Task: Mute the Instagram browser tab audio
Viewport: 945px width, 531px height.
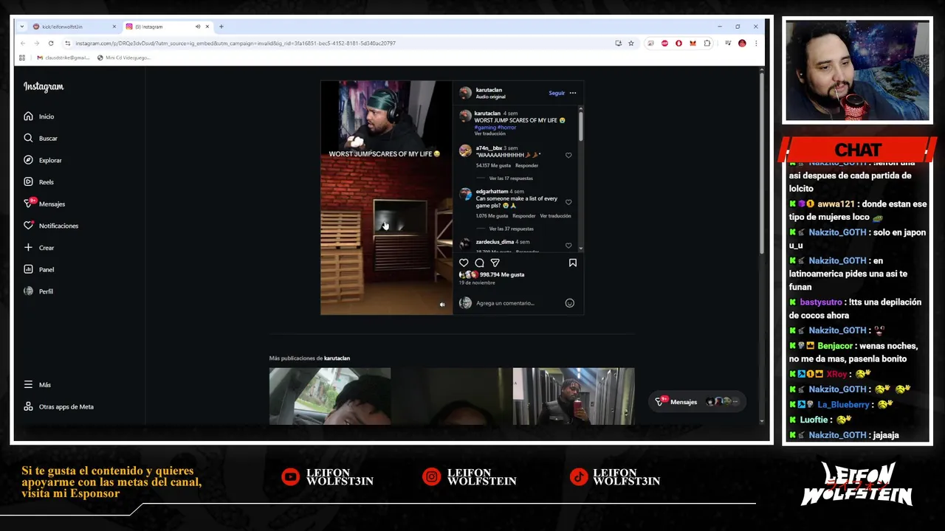Action: (x=198, y=27)
